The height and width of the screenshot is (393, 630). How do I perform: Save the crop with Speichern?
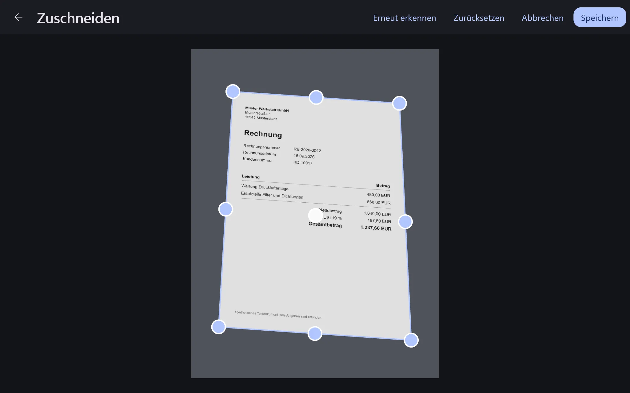tap(600, 18)
